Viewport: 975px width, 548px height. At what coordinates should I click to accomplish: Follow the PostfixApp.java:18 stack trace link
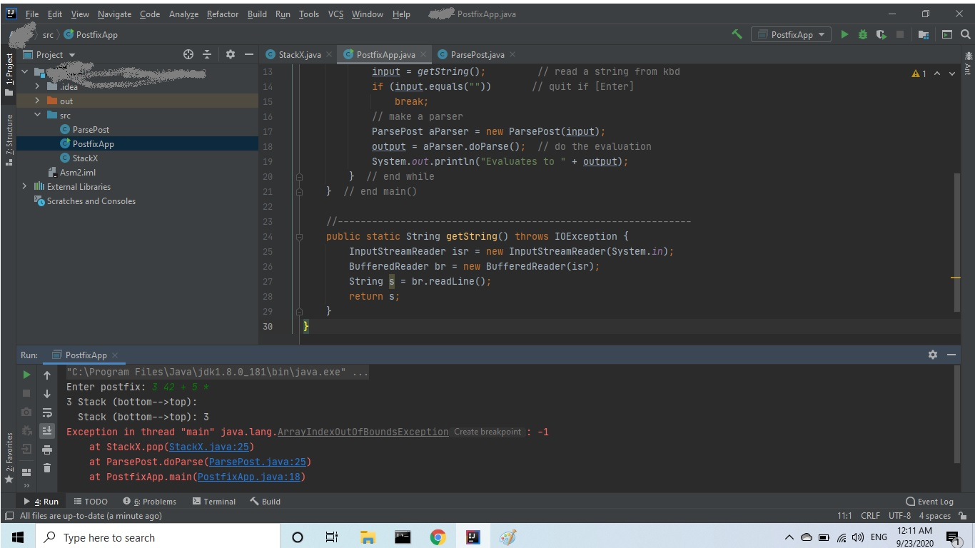click(248, 477)
